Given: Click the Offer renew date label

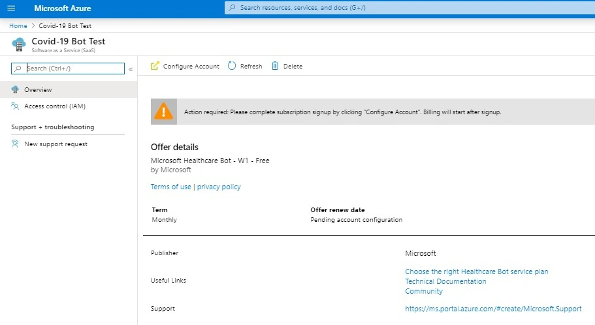Looking at the screenshot, I should [338, 209].
